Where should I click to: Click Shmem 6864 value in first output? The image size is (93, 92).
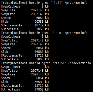coord(40,18)
